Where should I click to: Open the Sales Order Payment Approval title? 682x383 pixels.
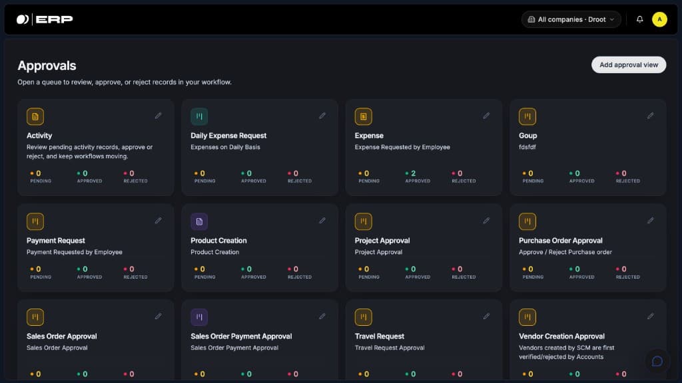tap(241, 336)
